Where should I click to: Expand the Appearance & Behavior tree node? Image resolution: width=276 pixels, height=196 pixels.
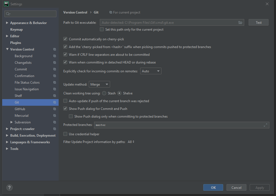coord(7,23)
